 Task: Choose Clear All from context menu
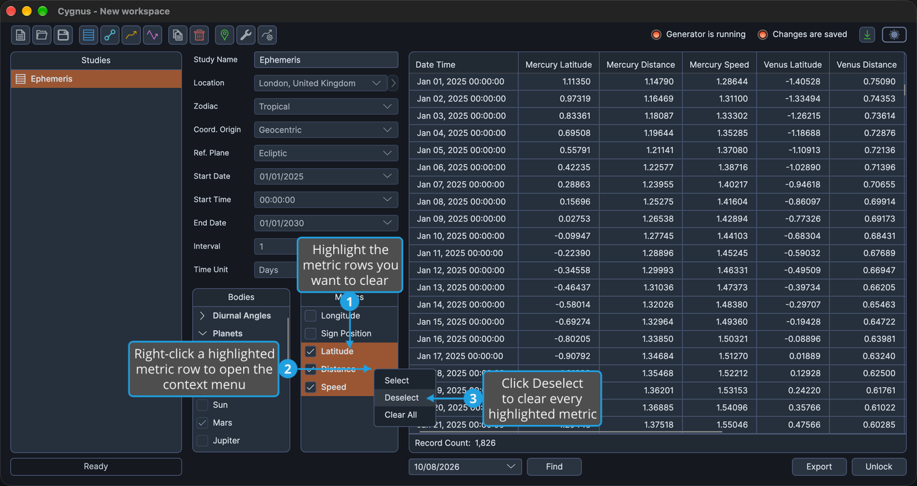point(405,415)
